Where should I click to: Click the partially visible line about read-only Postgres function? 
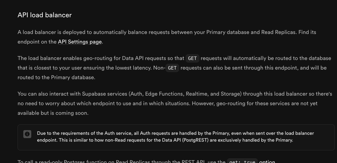[x=146, y=161]
